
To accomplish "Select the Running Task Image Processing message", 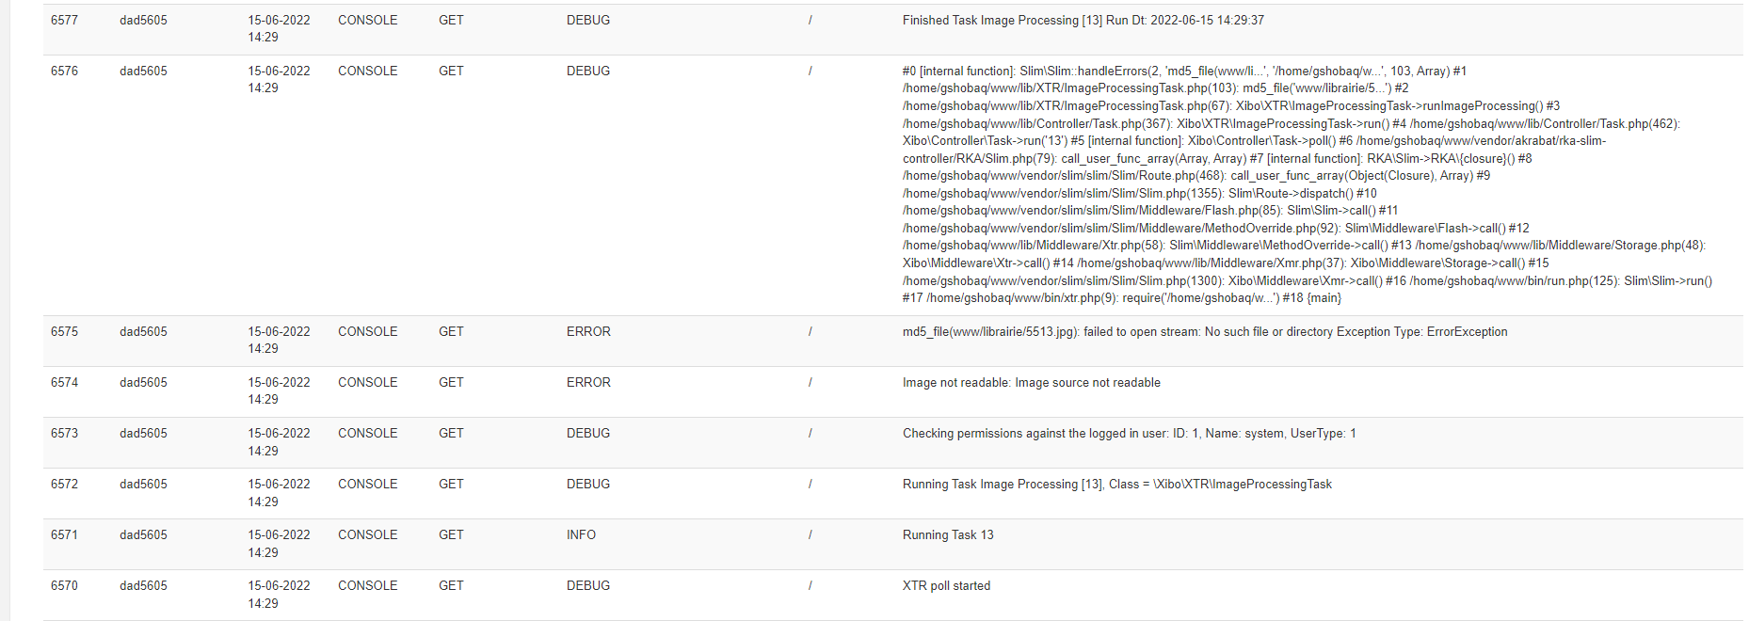I will (1116, 484).
